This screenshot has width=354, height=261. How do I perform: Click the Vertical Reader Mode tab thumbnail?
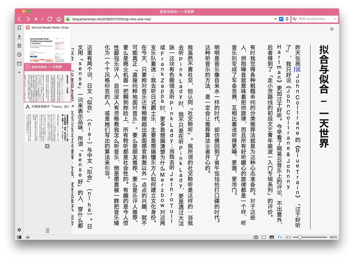(47, 46)
